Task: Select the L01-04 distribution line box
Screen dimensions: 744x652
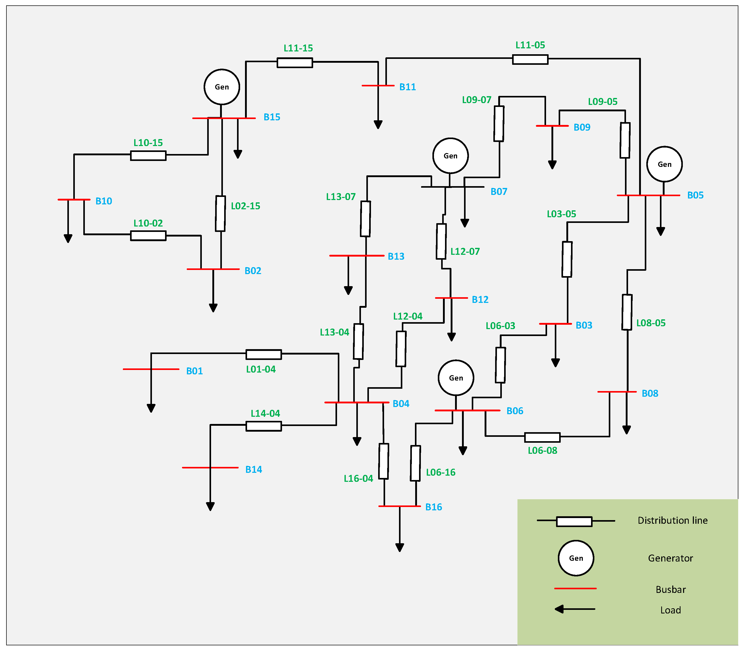Action: pyautogui.click(x=264, y=354)
